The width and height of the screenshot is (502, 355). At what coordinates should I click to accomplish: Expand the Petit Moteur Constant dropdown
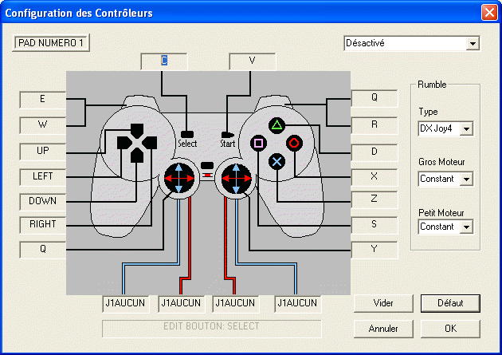pyautogui.click(x=466, y=227)
